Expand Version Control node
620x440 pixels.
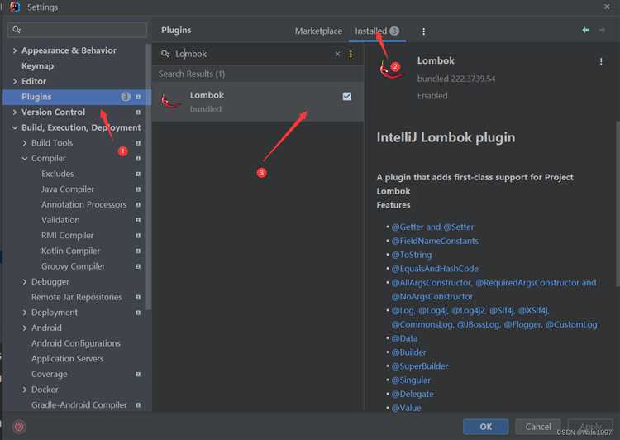pyautogui.click(x=15, y=112)
